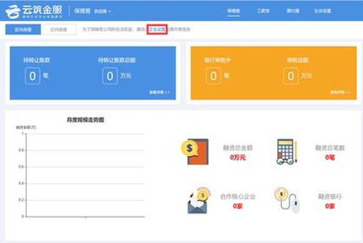Open 票付通 in the top navigation

pyautogui.click(x=293, y=11)
